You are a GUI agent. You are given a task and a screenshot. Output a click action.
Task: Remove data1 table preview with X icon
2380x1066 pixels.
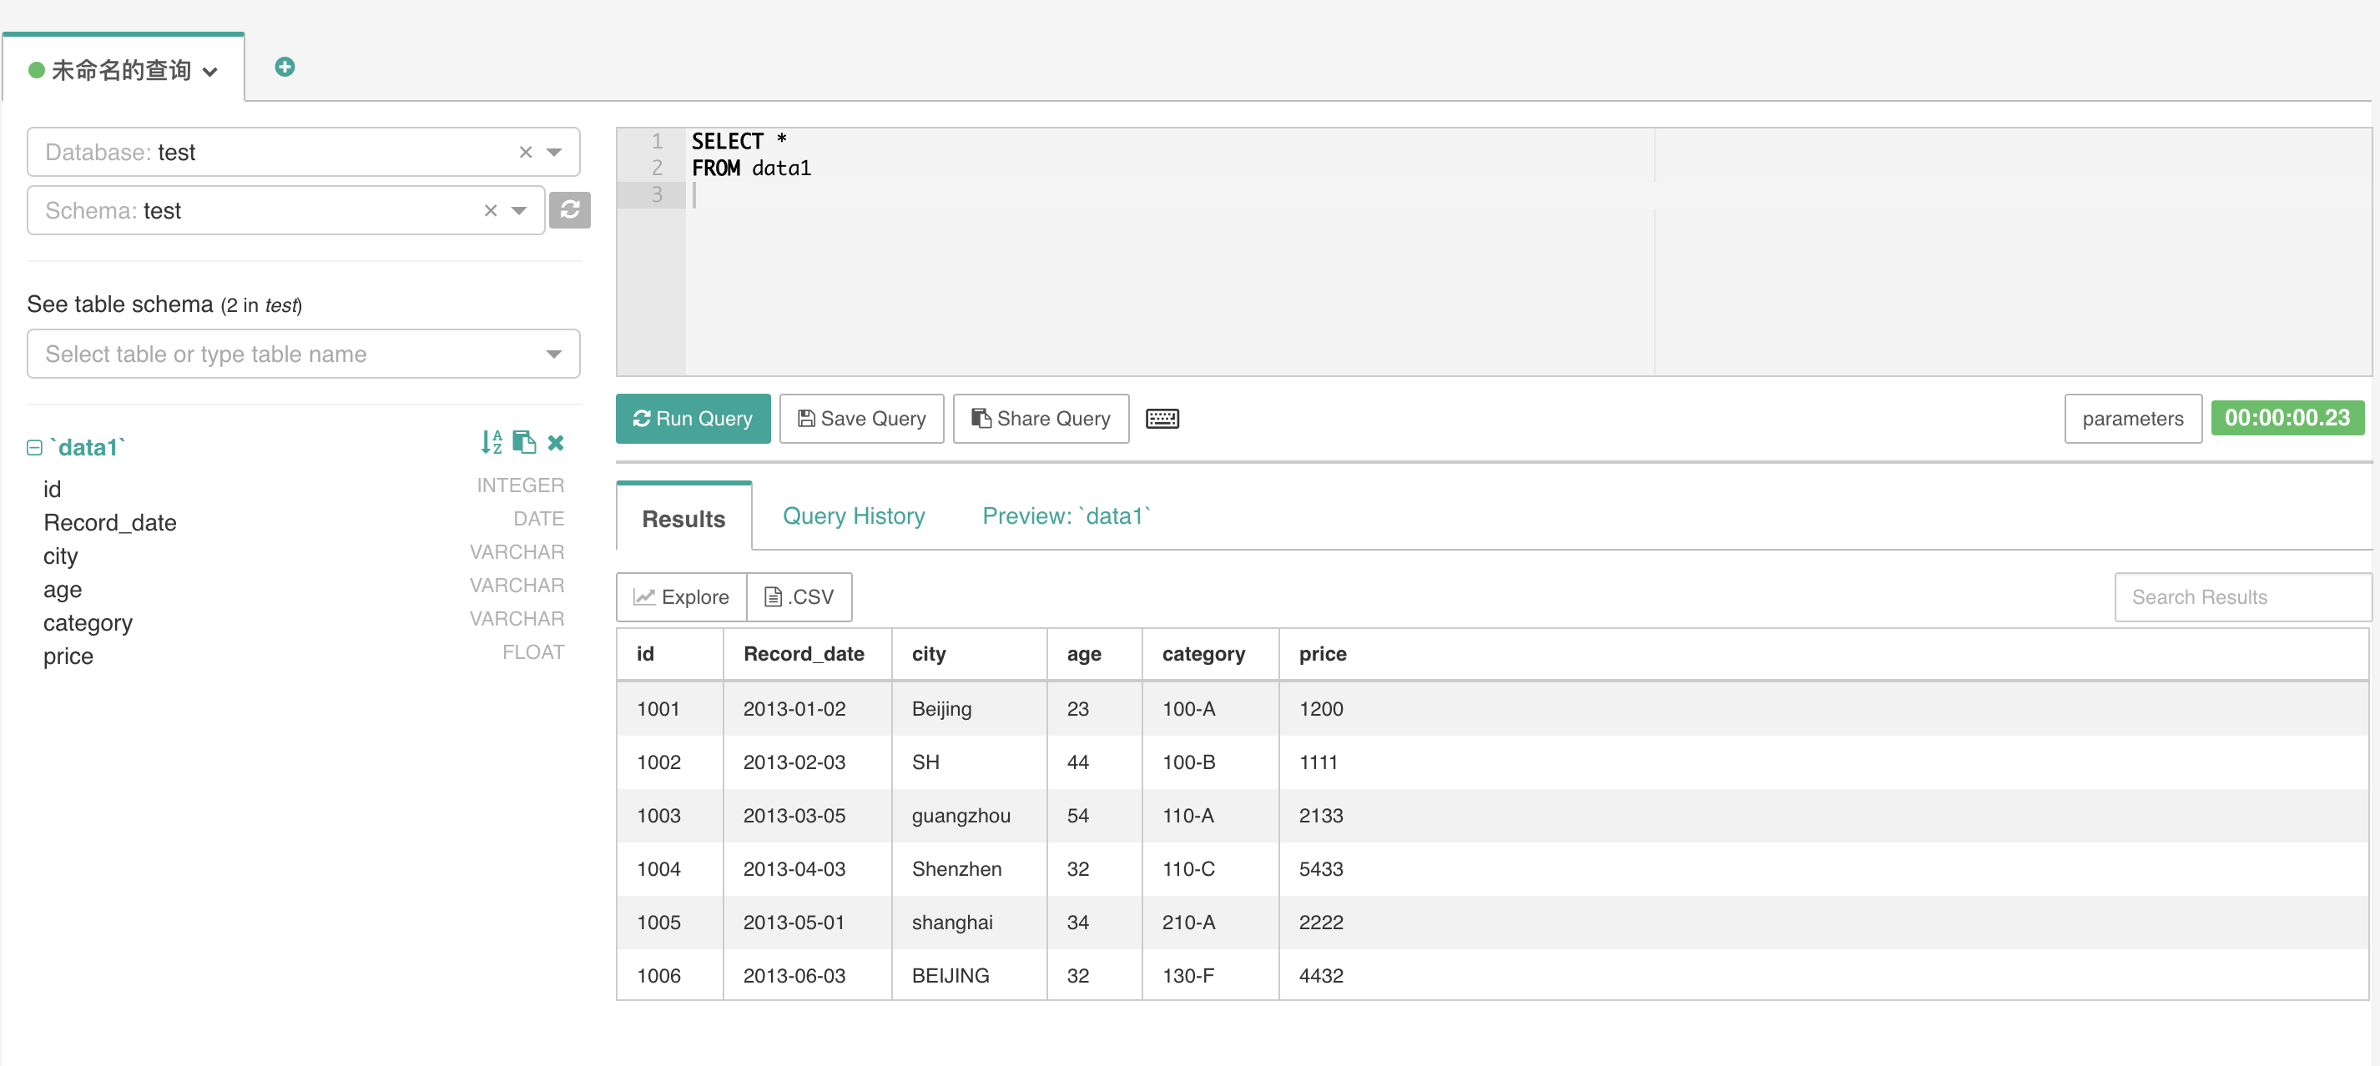555,442
